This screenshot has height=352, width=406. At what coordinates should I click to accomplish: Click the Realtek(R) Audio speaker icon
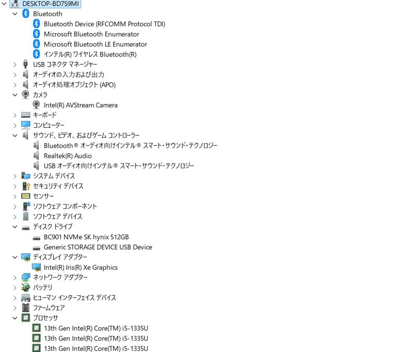(36, 156)
